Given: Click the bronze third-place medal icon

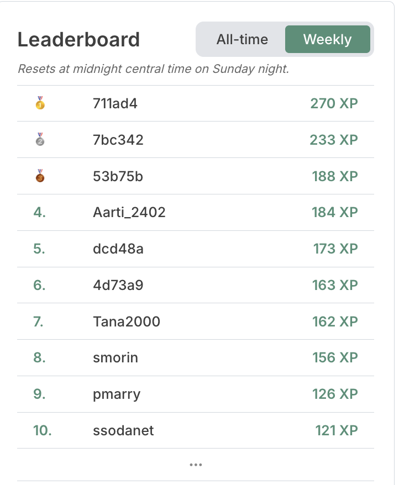Looking at the screenshot, I should point(40,176).
